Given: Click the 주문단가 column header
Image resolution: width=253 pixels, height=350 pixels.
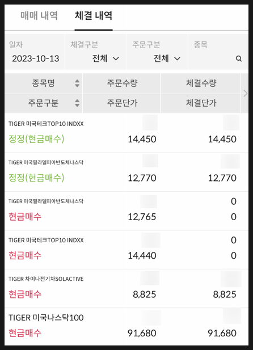Looking at the screenshot, I should [122, 103].
